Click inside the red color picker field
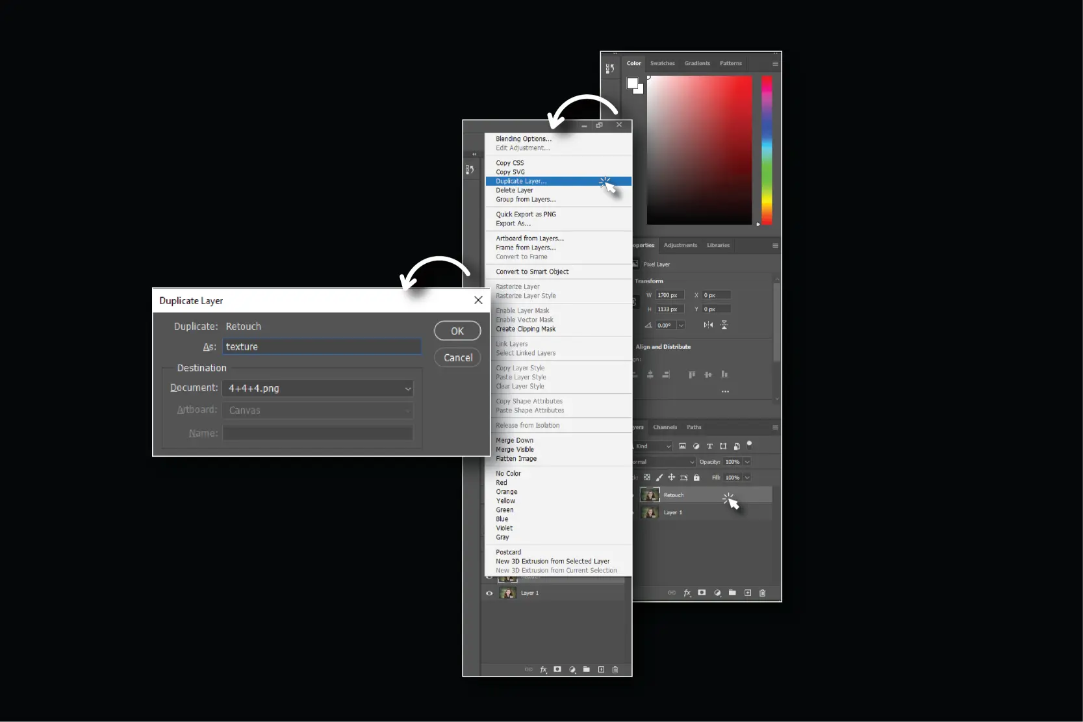Image resolution: width=1083 pixels, height=722 pixels. click(699, 150)
